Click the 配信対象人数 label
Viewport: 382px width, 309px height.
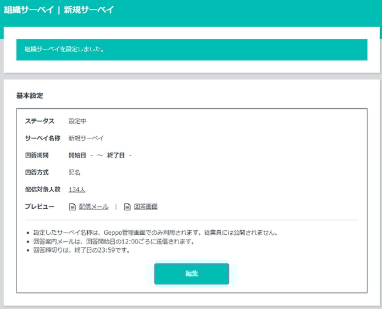pos(43,189)
